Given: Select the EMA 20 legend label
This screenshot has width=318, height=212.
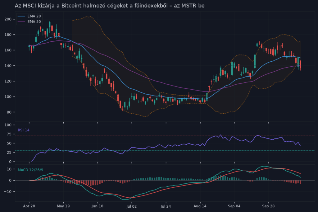Looking at the screenshot, I should [34, 16].
